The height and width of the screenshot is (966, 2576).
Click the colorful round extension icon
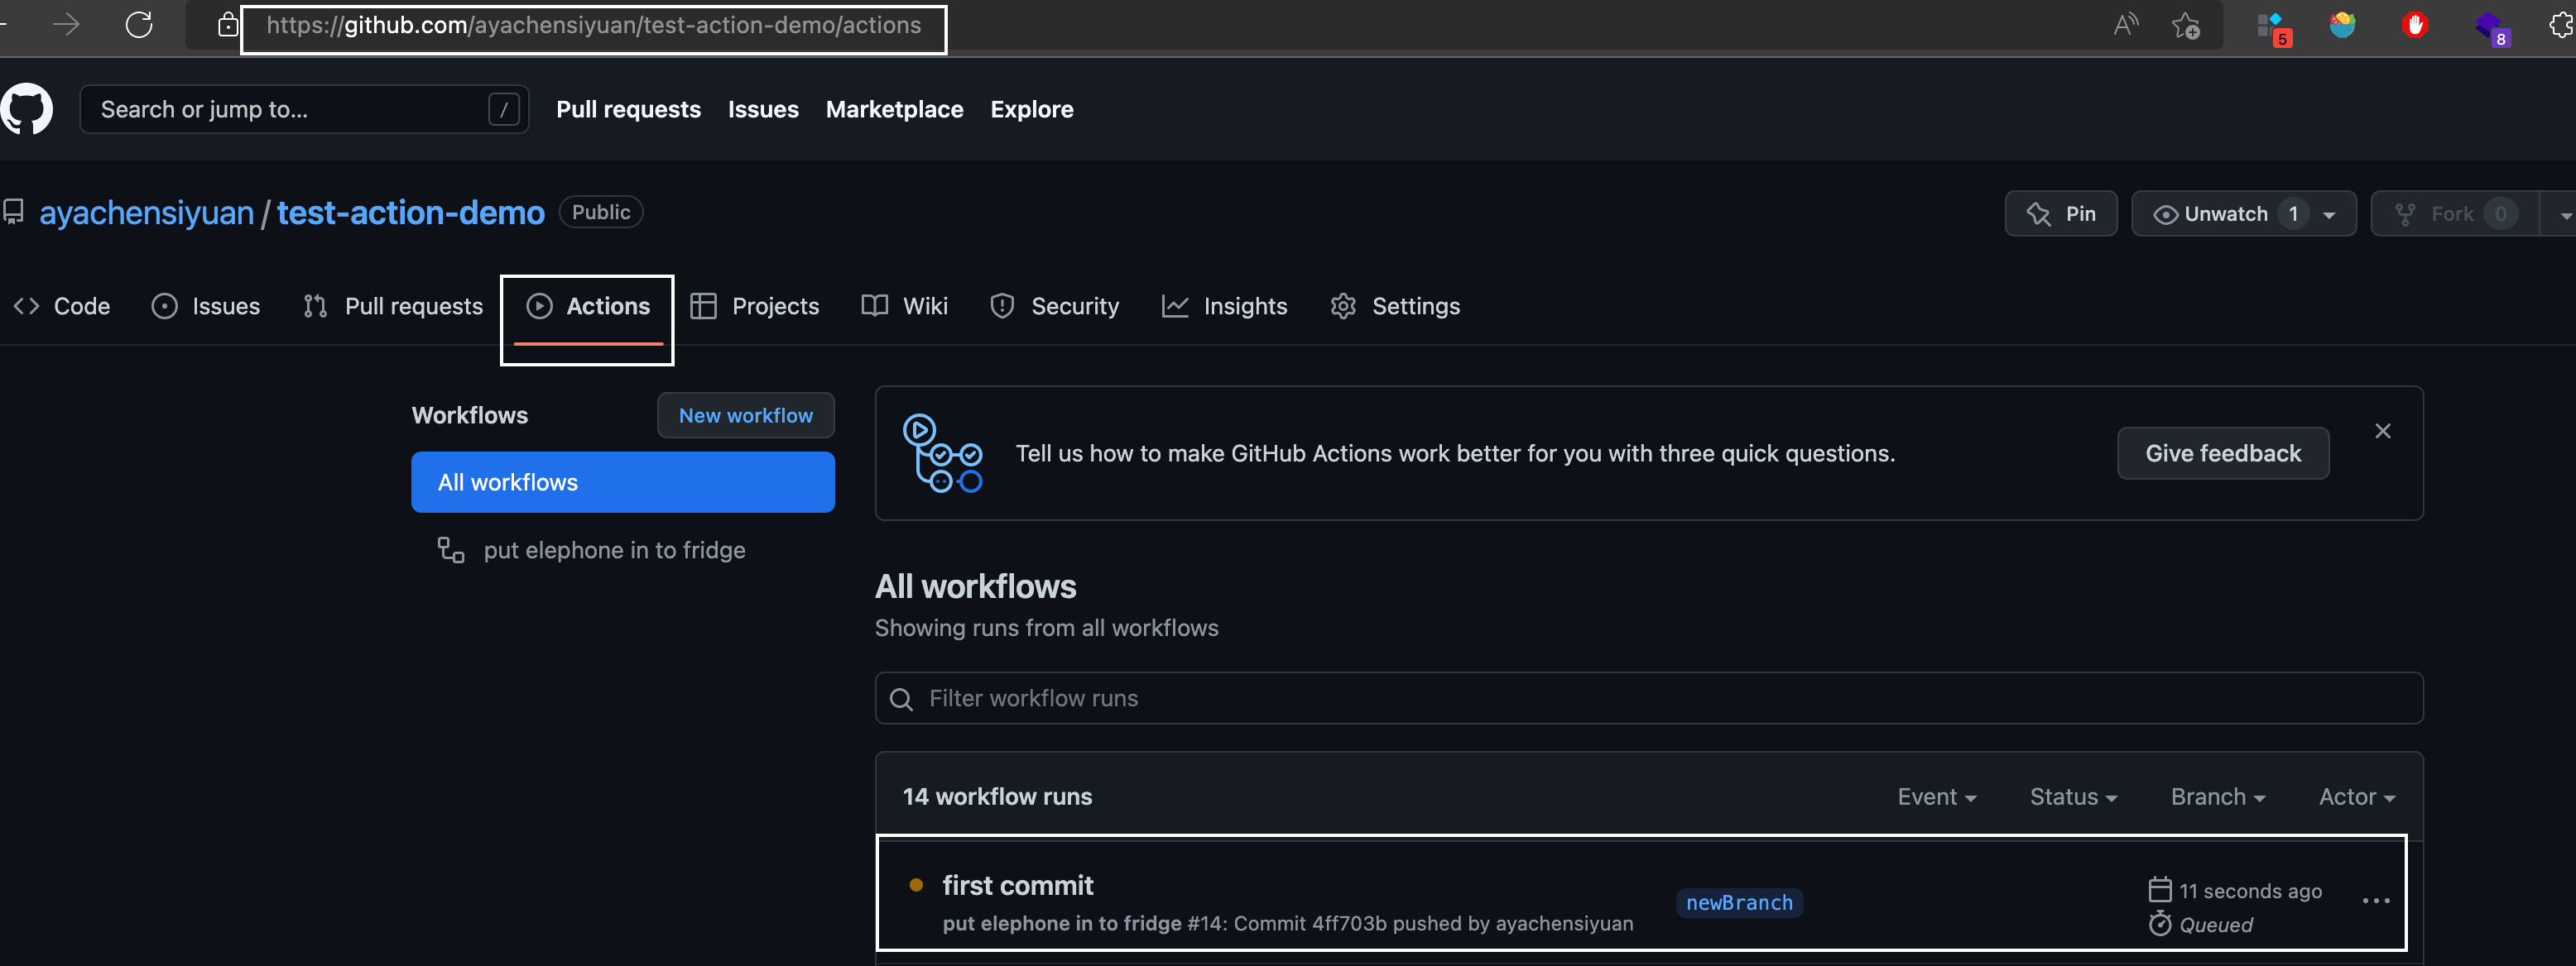[2342, 25]
